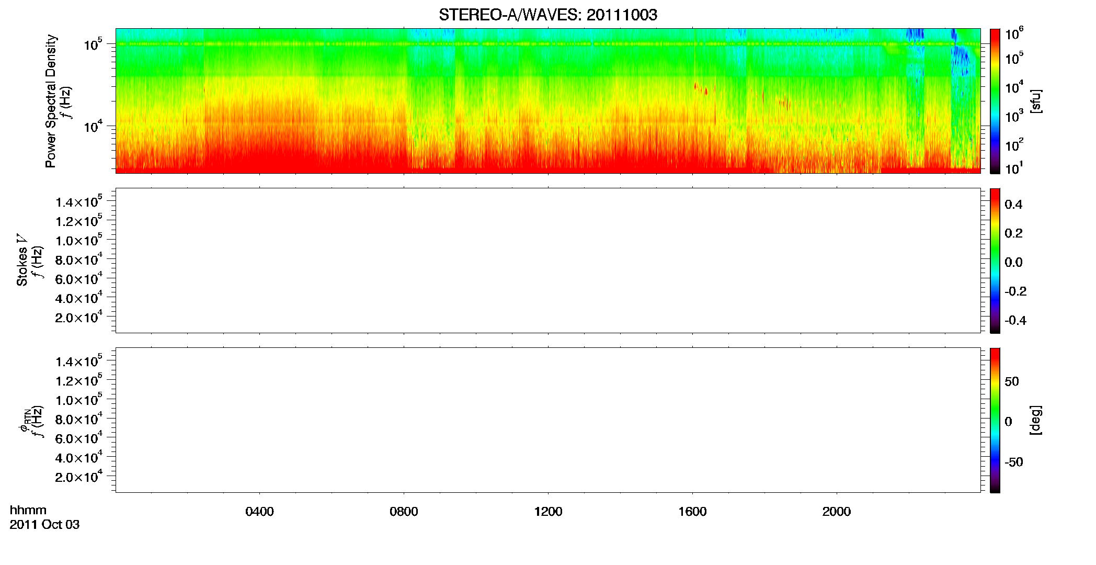The height and width of the screenshot is (565, 1096).
Task: Click the STEREO-A/WAVES: 20111003 plot title
Action: click(x=547, y=15)
